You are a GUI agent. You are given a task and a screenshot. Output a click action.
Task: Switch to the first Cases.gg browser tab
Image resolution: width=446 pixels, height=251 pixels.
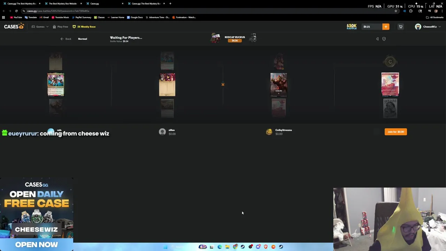[x=22, y=3]
